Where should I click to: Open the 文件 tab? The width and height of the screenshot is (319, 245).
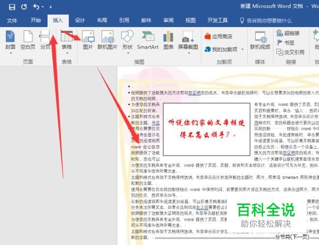[12, 20]
